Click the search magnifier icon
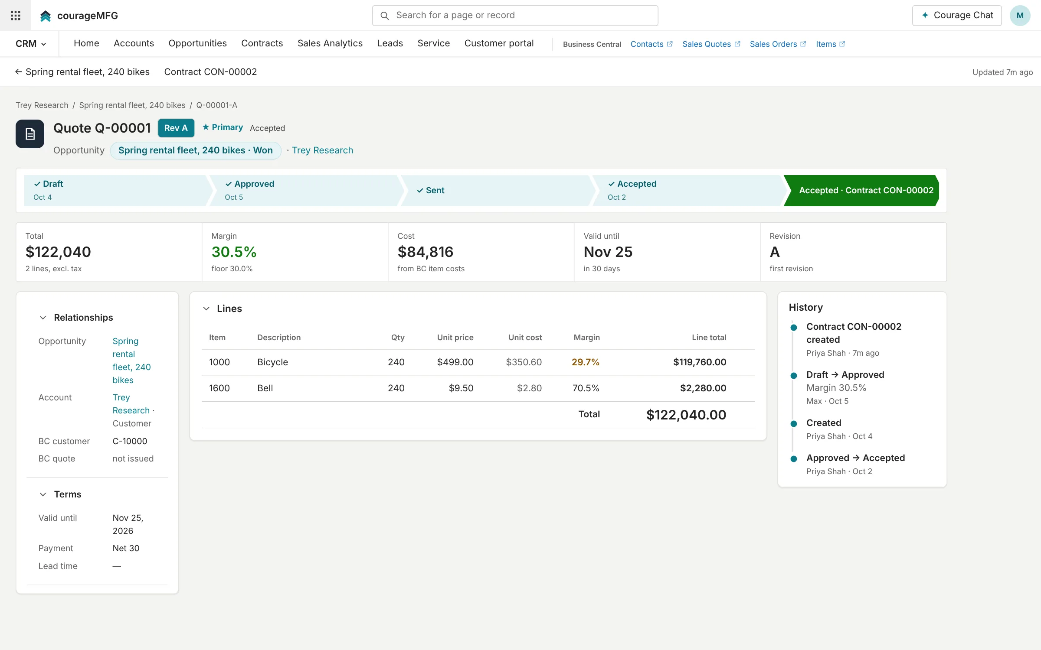 coord(384,16)
